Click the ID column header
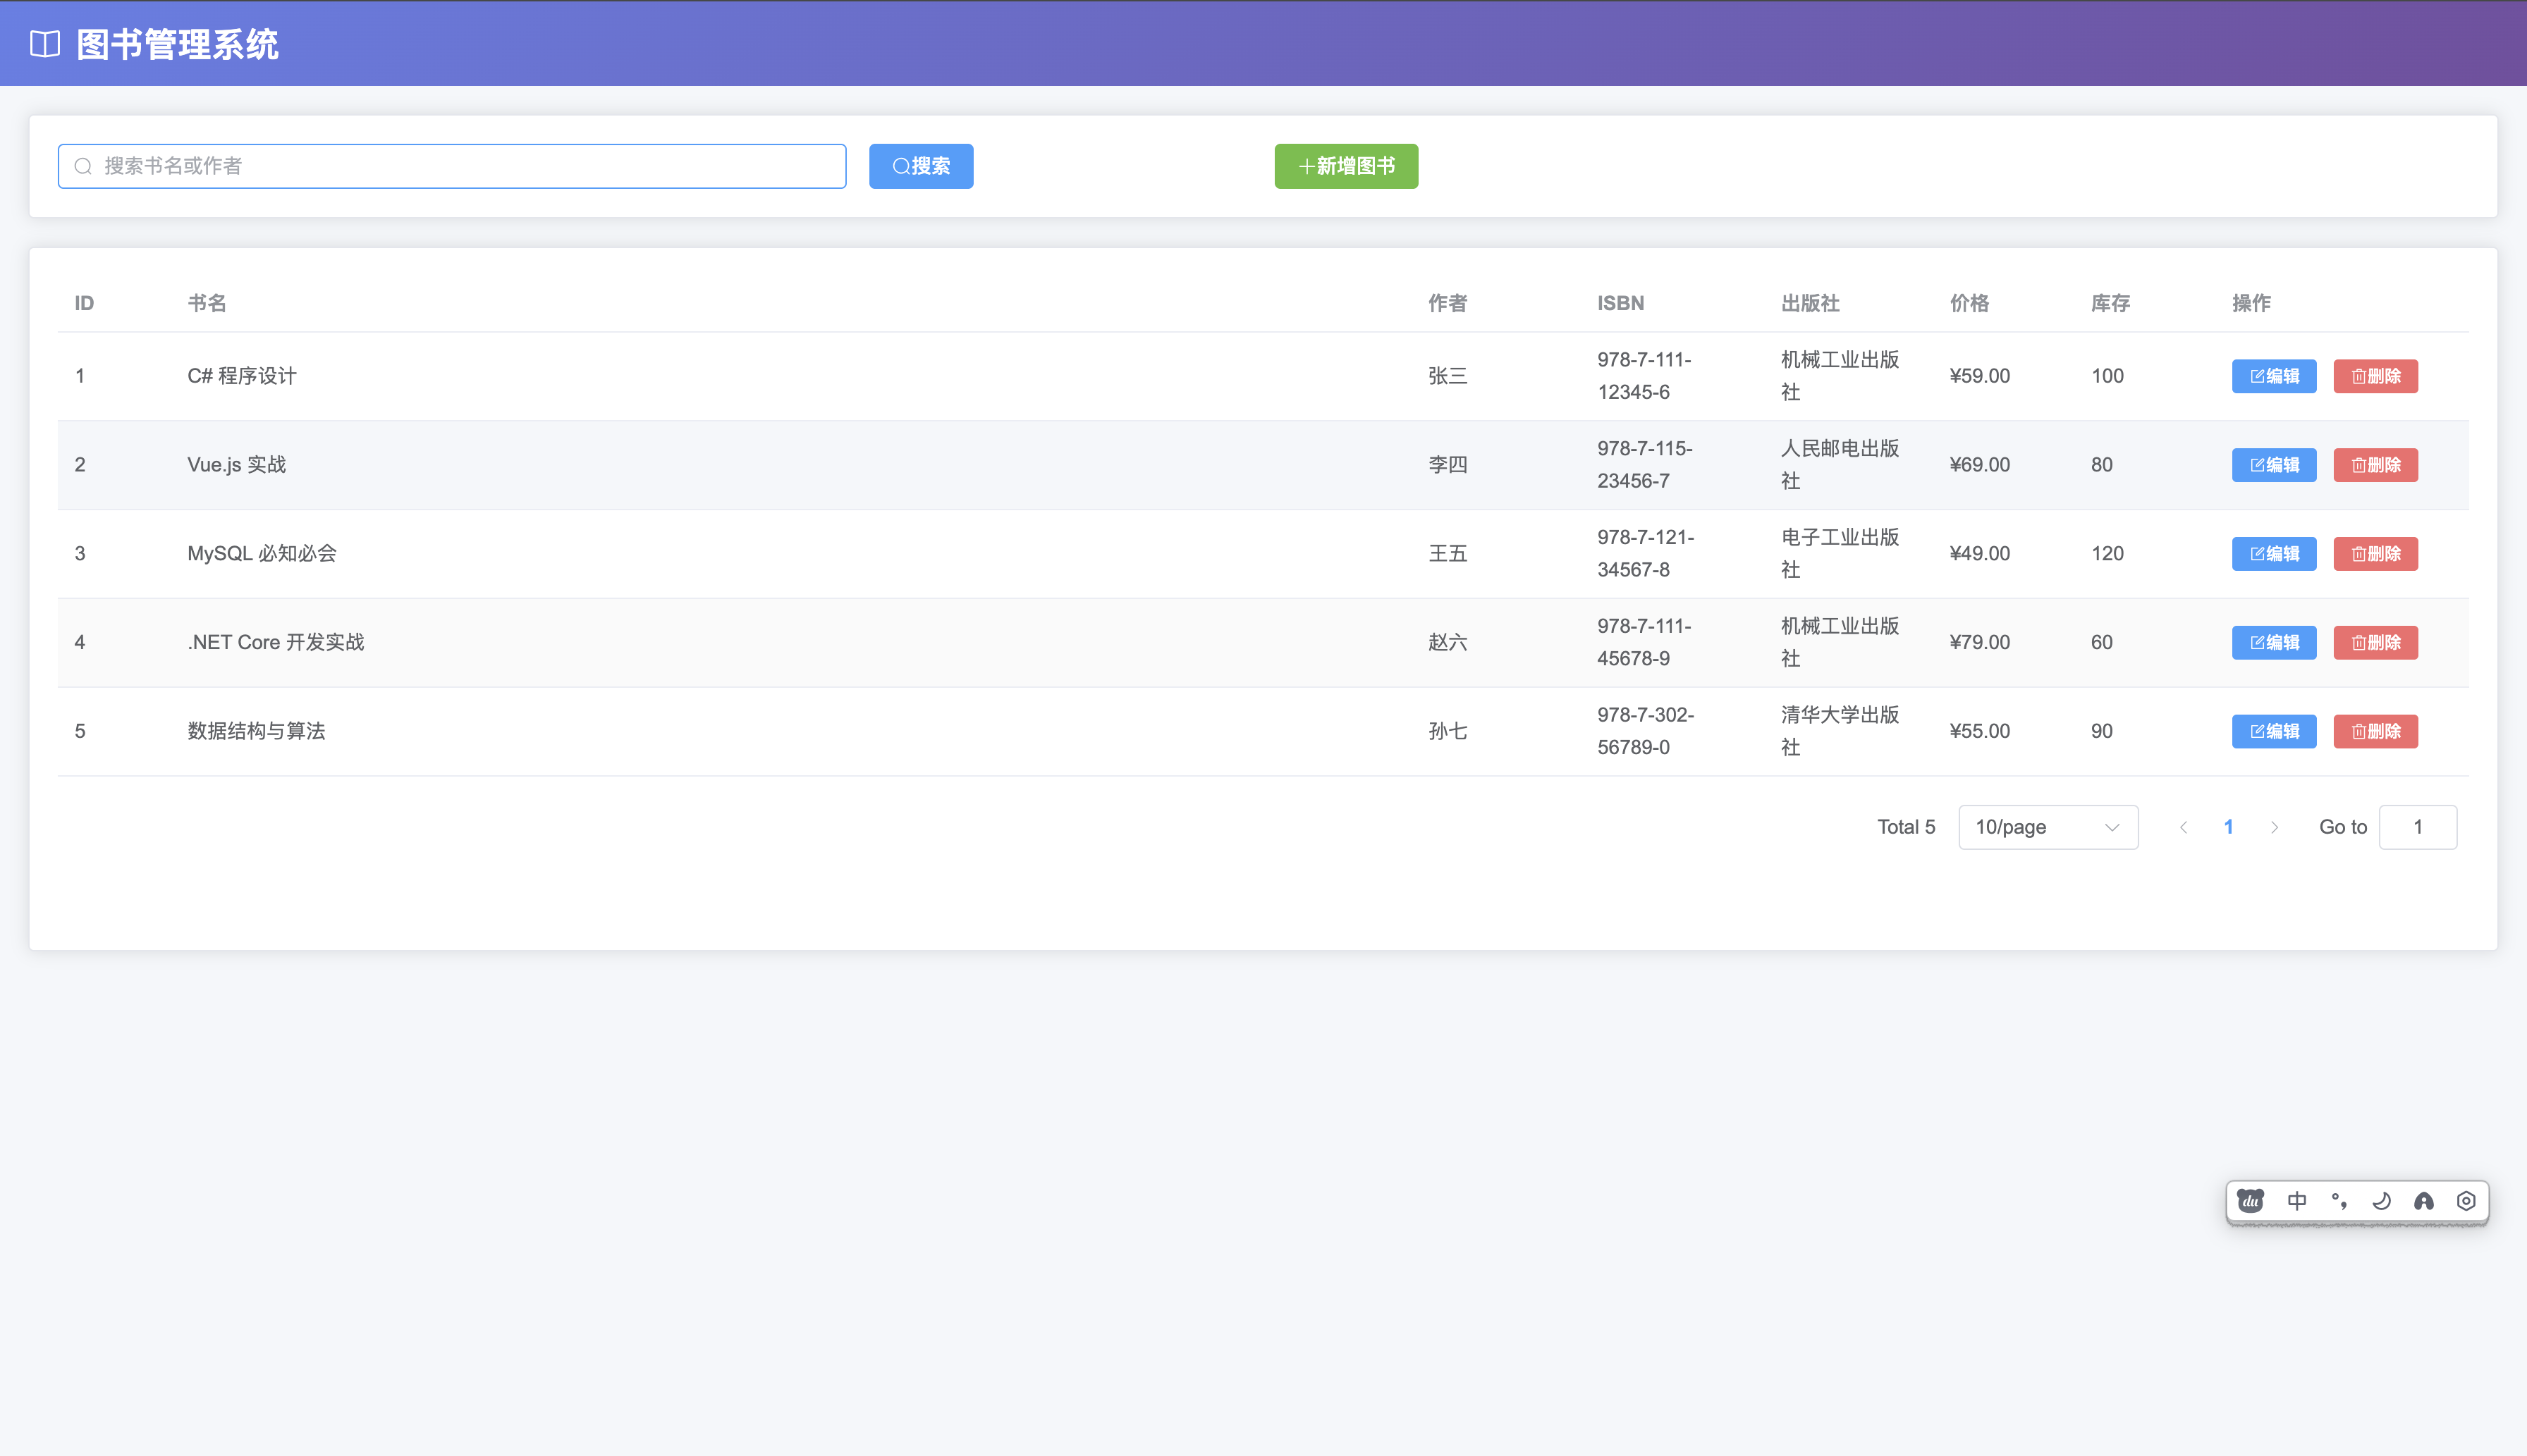The height and width of the screenshot is (1456, 2527). [84, 303]
